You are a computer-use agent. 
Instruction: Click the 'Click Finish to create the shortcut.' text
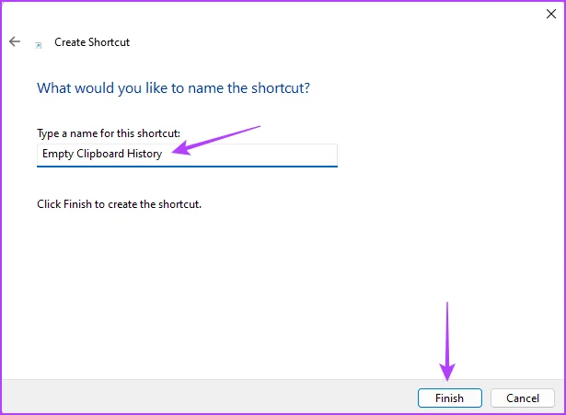click(119, 204)
